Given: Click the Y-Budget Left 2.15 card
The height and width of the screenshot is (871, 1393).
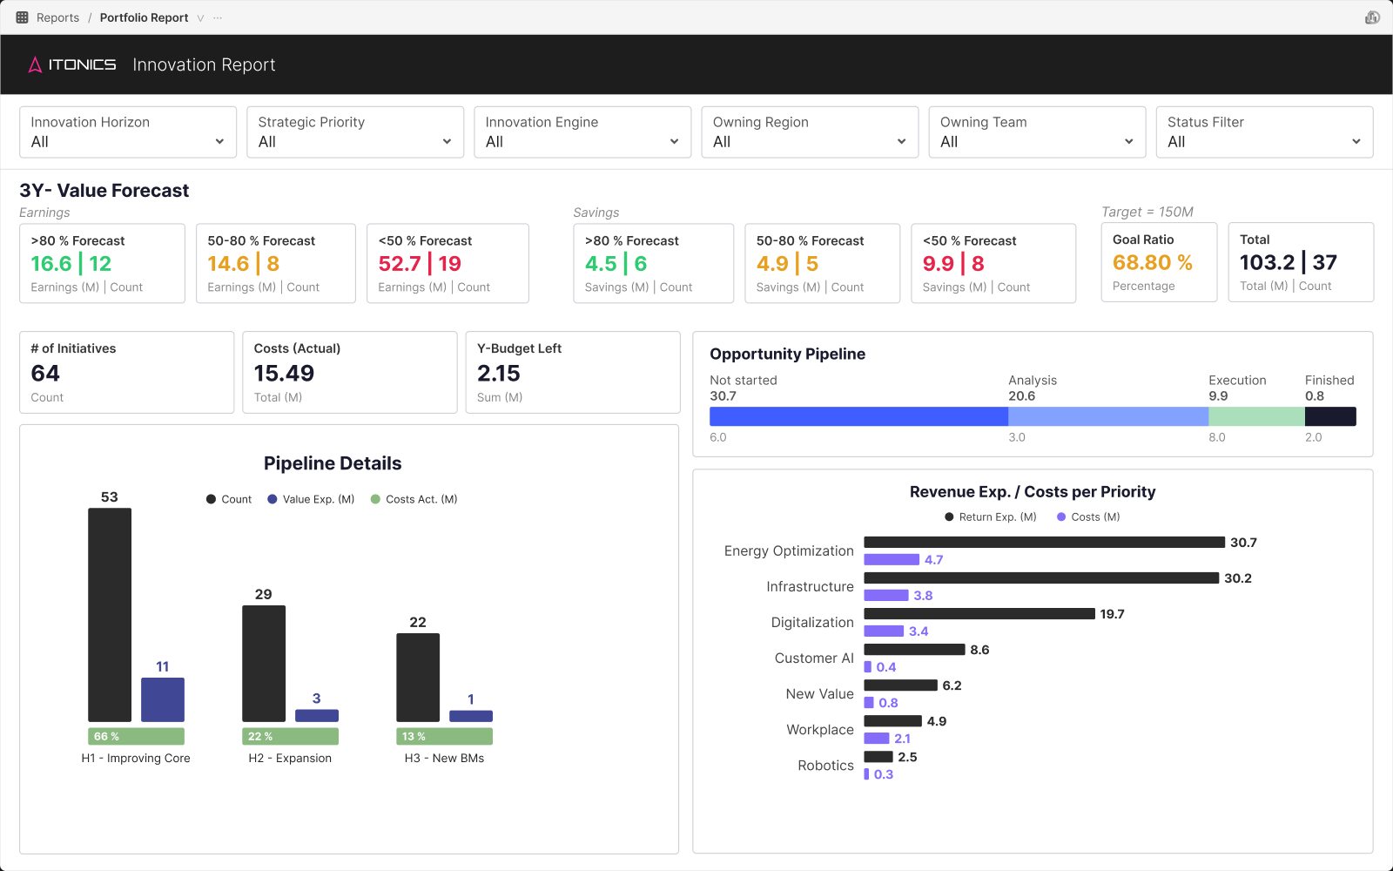Looking at the screenshot, I should pos(573,372).
